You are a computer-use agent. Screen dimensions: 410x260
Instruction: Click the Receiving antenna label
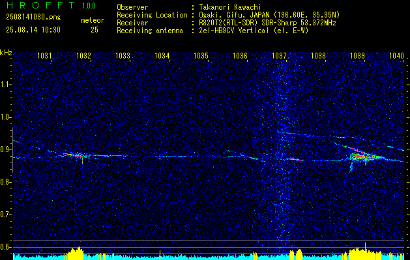coord(150,31)
